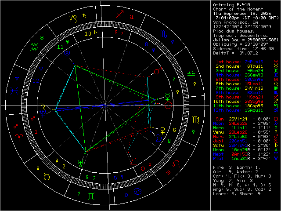Screen dimensions: 281x211
Task: Select the Pisces sign in the outer zodiac ring
Action: (14, 91)
